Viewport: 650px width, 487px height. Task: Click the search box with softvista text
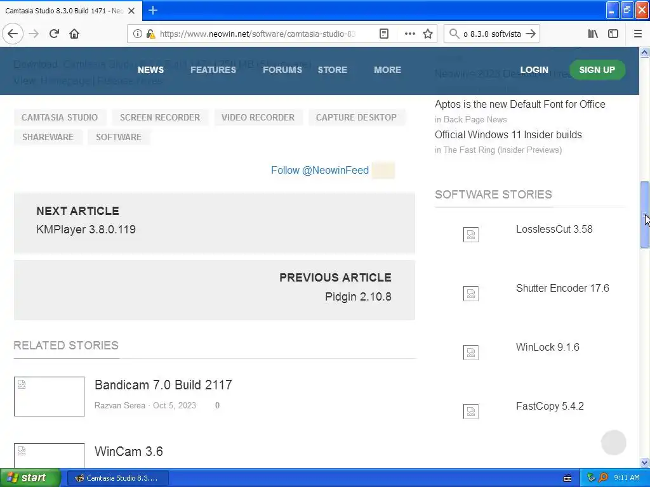click(492, 34)
